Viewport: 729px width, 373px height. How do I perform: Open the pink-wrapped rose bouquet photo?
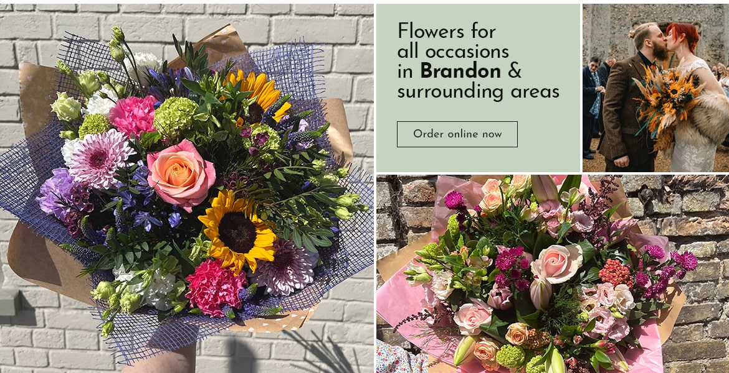(x=553, y=274)
